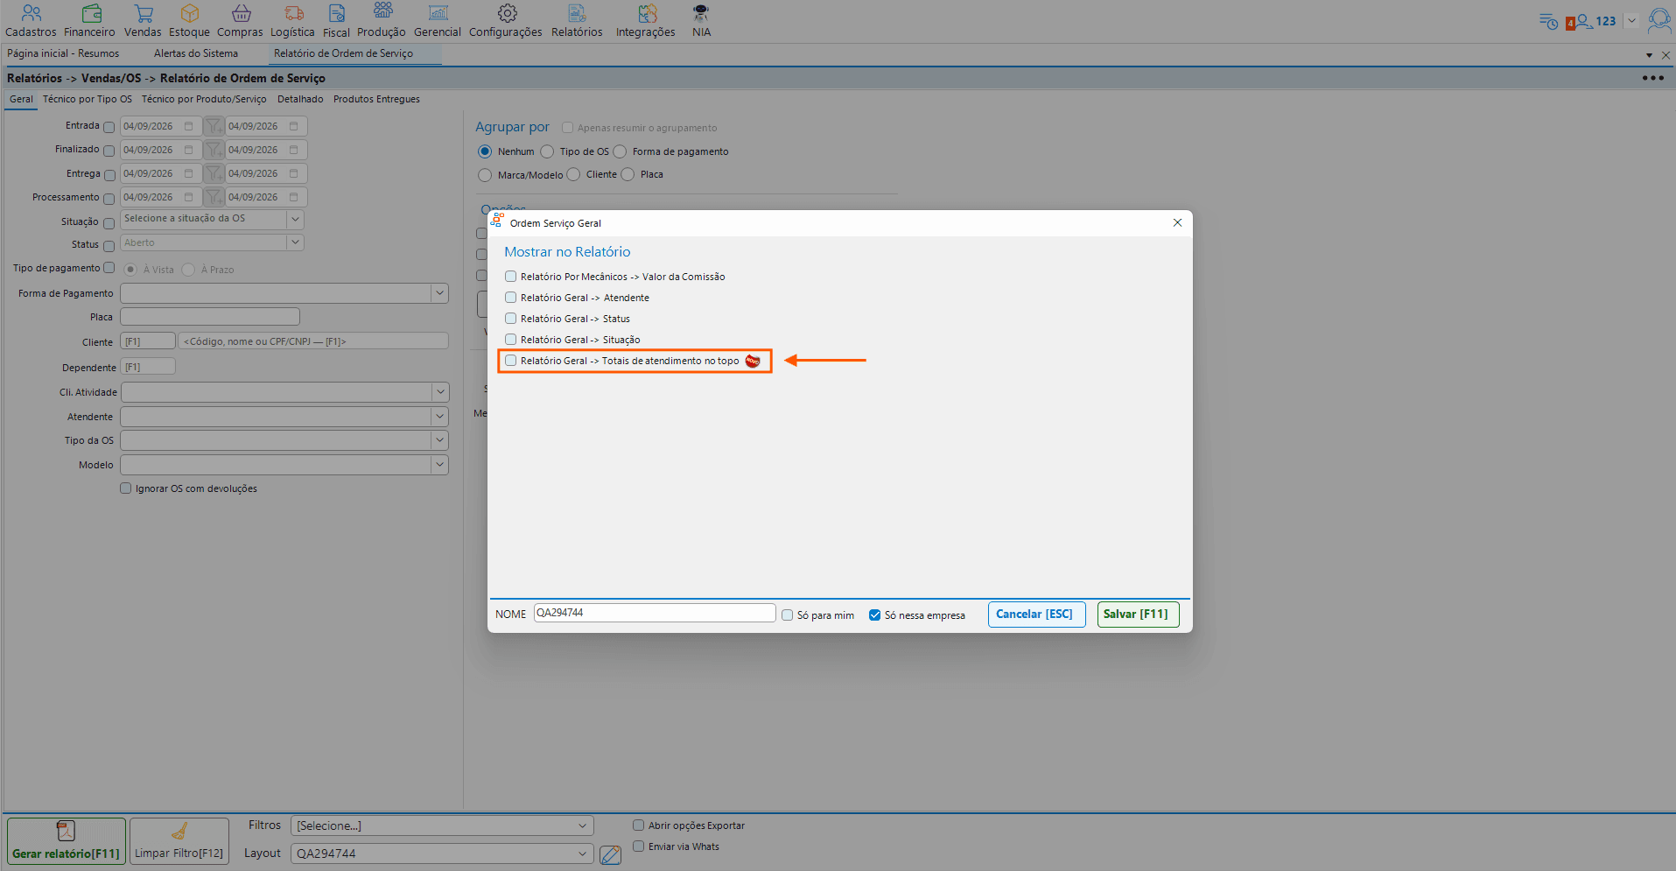Click Limpar Filtro [F12] button
This screenshot has height=871, width=1676.
tap(179, 841)
